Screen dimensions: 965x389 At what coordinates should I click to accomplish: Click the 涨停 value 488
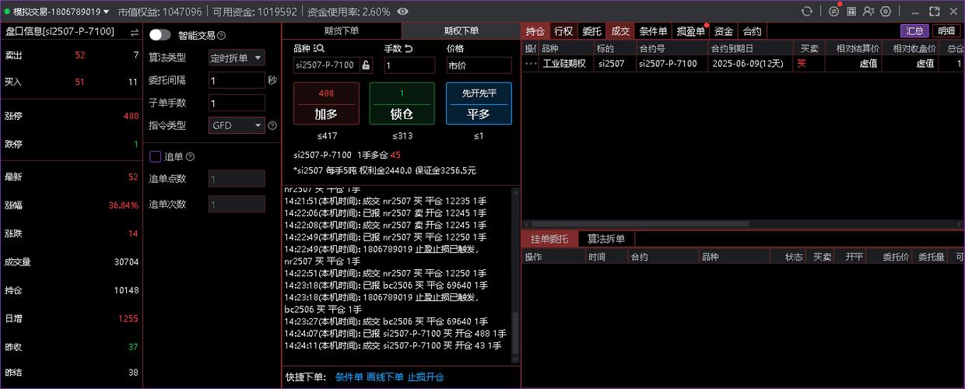click(x=131, y=116)
